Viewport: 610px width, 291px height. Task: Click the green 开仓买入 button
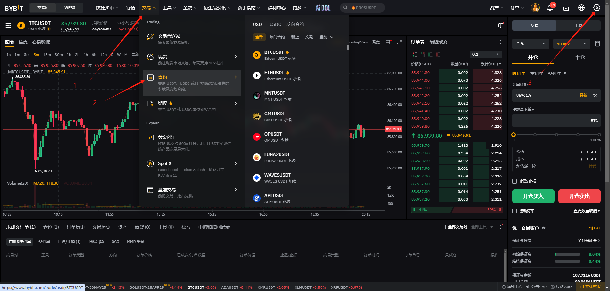pyautogui.click(x=533, y=196)
